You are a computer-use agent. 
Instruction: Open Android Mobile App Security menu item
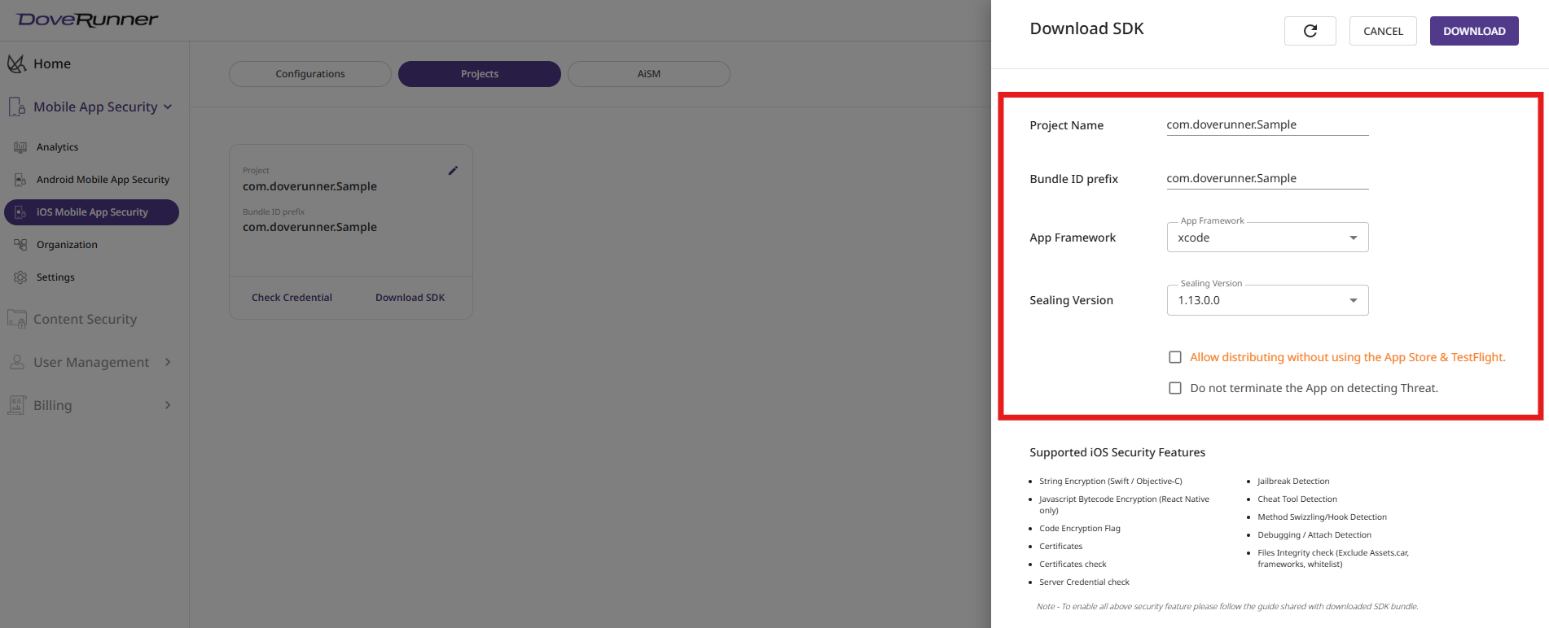pos(103,180)
